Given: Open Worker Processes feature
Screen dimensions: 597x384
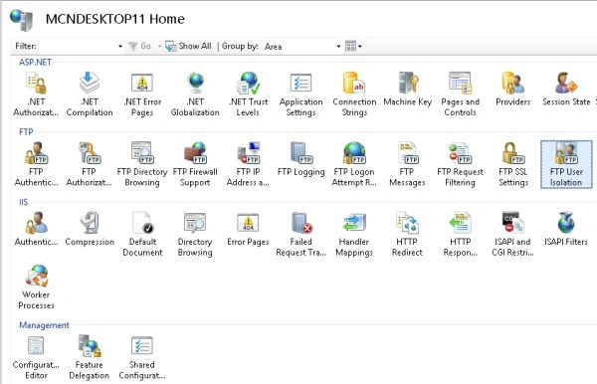Looking at the screenshot, I should [36, 287].
